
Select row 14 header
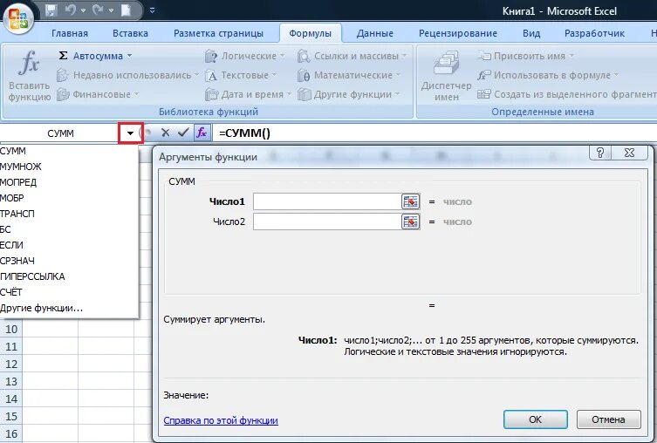coord(11,399)
